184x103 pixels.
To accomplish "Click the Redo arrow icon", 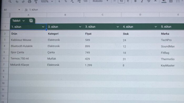I will pos(23,2).
